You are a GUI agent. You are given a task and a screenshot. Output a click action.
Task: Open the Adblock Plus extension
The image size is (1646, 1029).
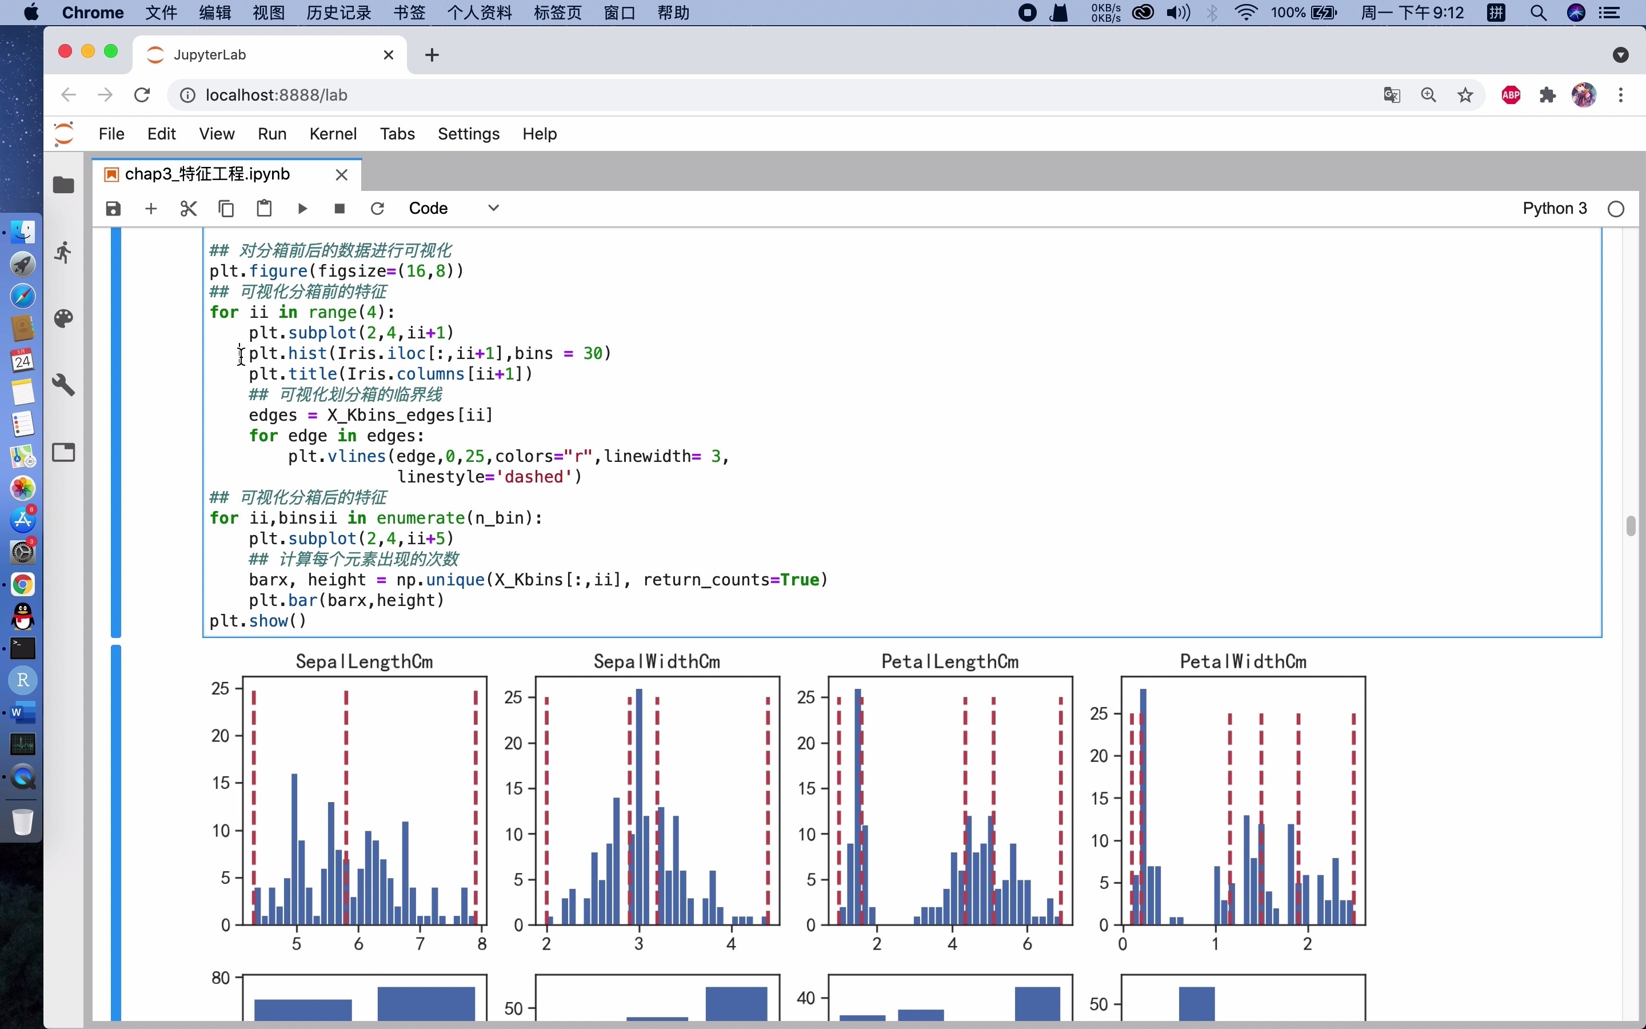coord(1511,95)
